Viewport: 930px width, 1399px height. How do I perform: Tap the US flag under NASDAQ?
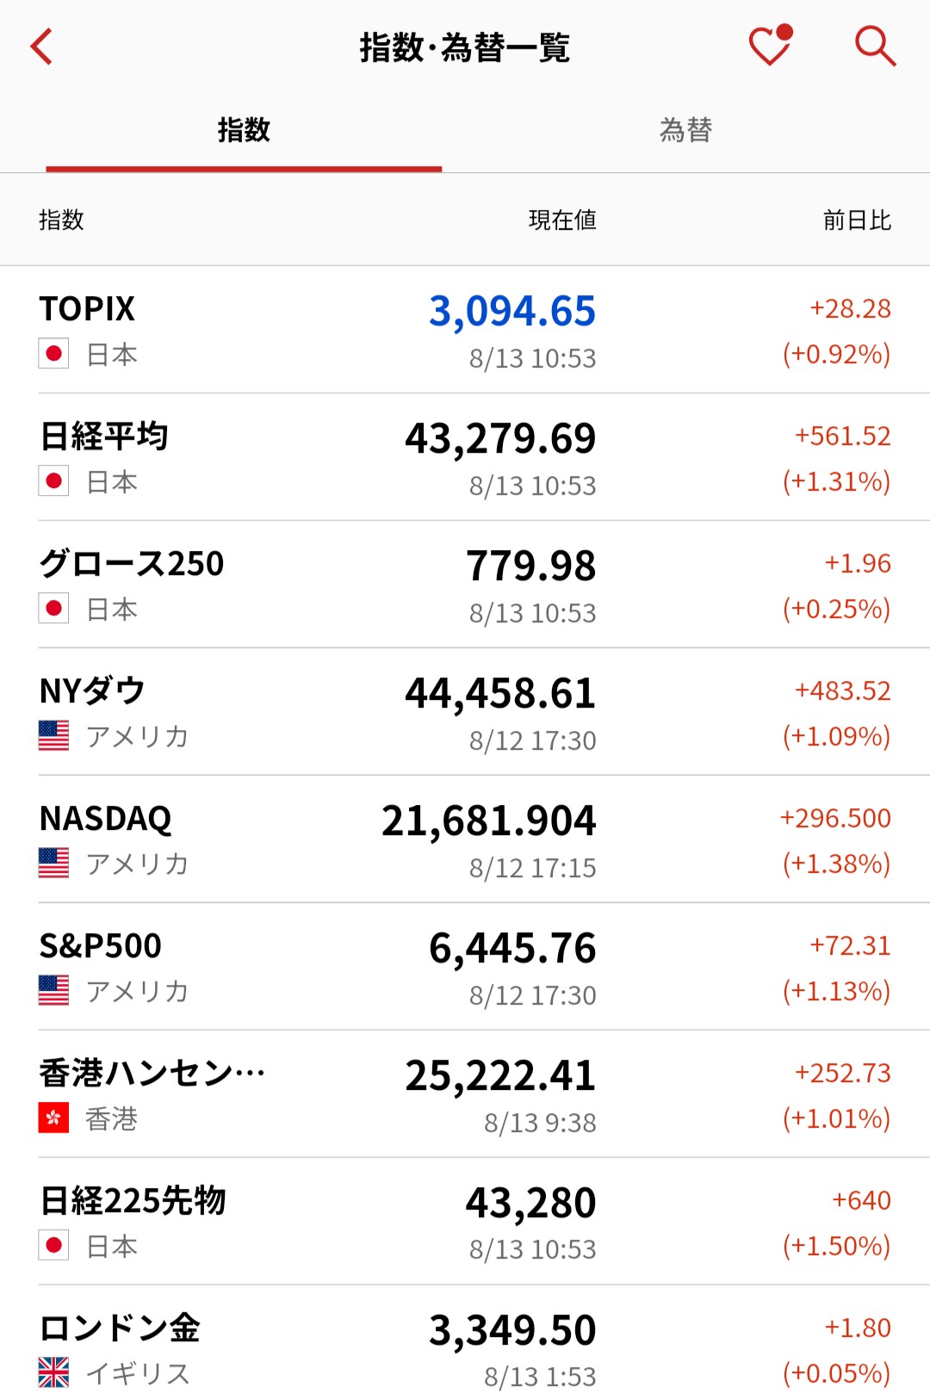click(53, 864)
